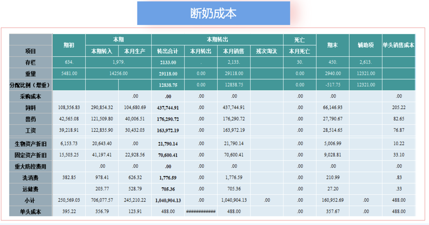Select the 辅助项 column header
The width and height of the screenshot is (429, 225).
[365, 45]
